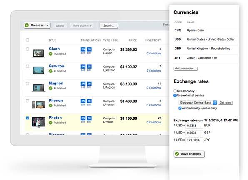Expand the More actions dropdown
The image size is (248, 180).
pos(82,25)
